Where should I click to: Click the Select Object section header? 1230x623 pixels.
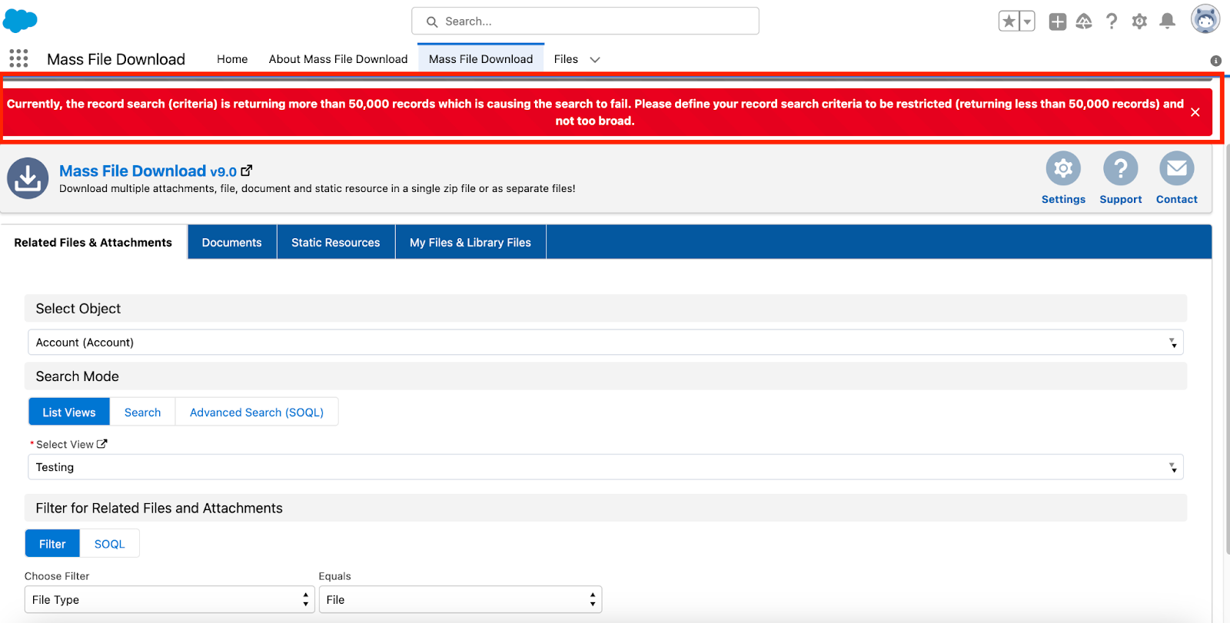[x=606, y=308]
